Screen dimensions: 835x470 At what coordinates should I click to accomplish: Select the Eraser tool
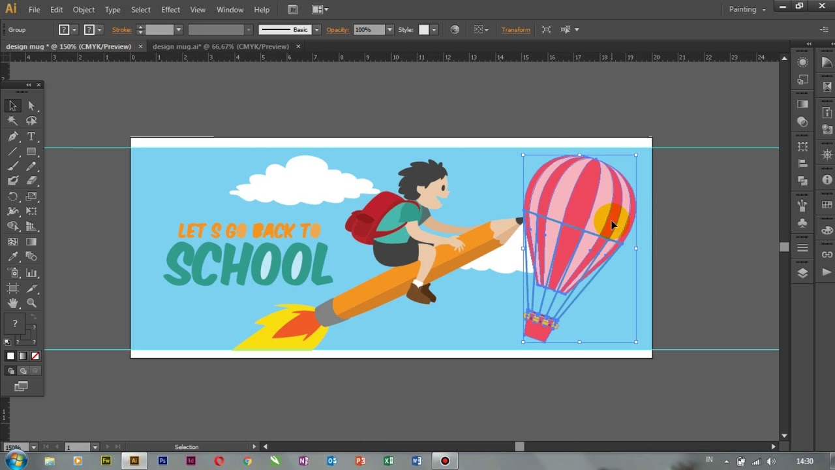tap(31, 181)
